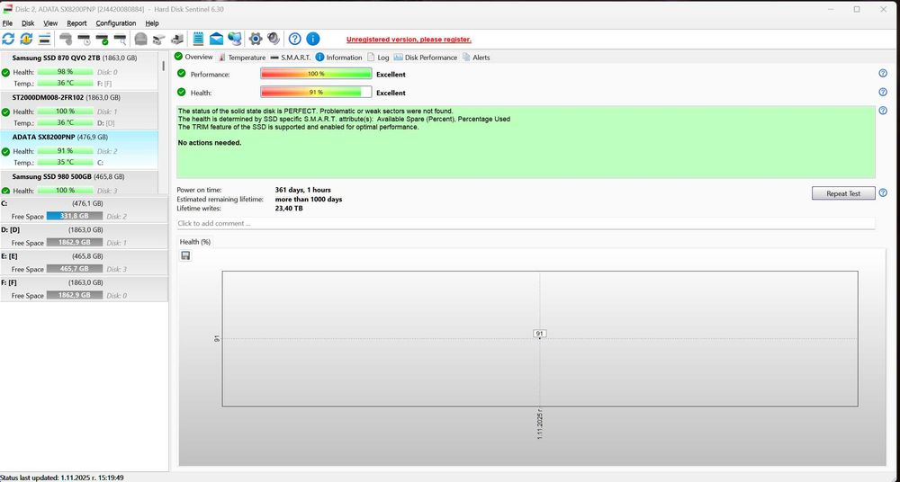
Task: Click the gray hard disk with stethoscope icon
Action: coord(66,39)
